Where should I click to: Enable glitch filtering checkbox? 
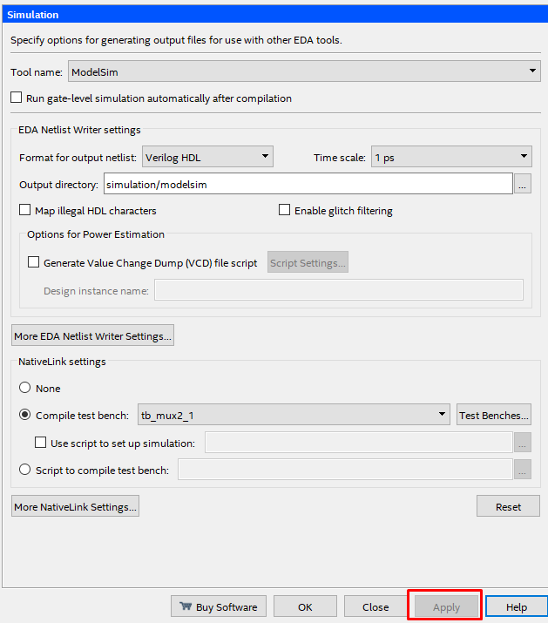point(285,210)
